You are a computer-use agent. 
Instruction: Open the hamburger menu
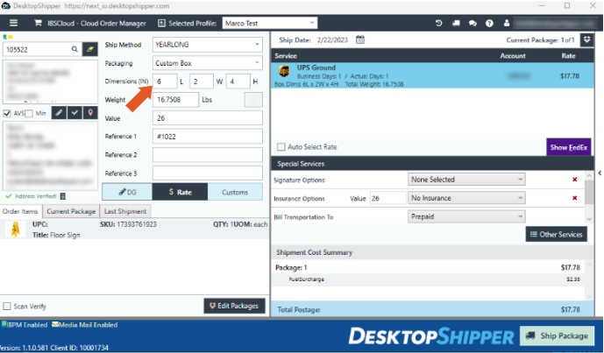pos(13,23)
